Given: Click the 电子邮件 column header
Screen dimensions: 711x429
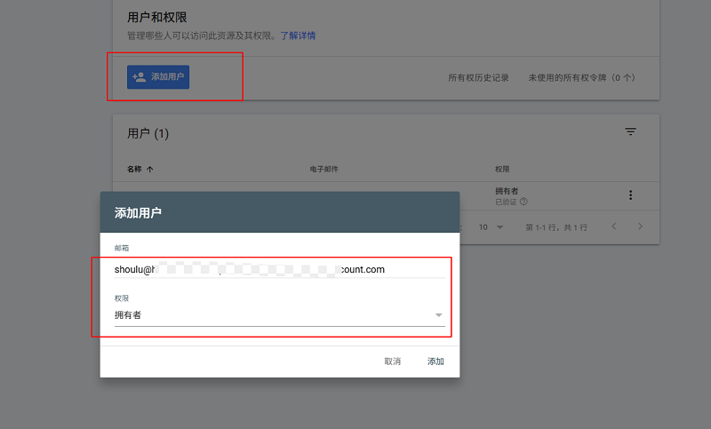Looking at the screenshot, I should click(324, 169).
